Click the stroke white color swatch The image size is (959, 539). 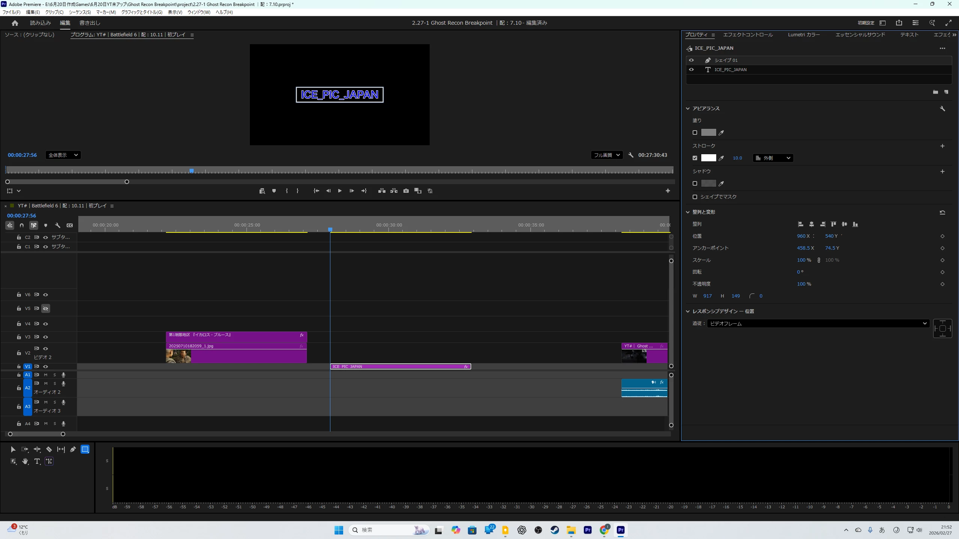(x=708, y=158)
